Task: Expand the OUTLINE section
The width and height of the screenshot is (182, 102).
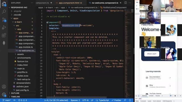Action: [x=15, y=93]
